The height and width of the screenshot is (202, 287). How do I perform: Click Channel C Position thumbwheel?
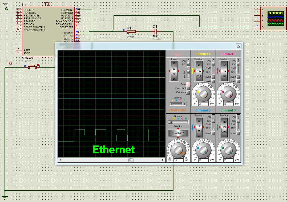224,71
